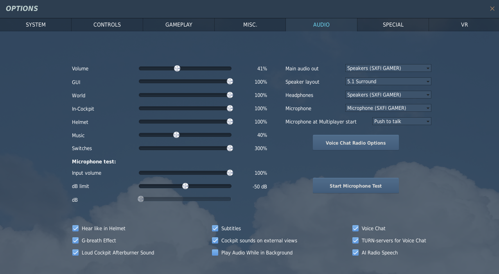Disable G-breath Effect checkbox
The width and height of the screenshot is (499, 274).
75,240
